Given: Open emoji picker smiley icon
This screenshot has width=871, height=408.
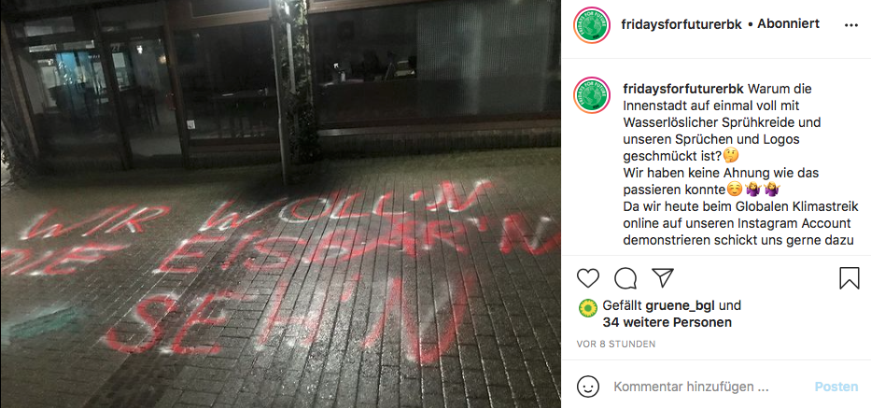Looking at the screenshot, I should point(588,387).
